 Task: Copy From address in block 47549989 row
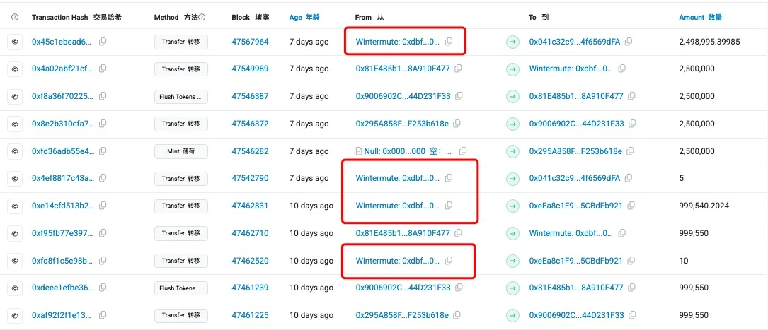pyautogui.click(x=458, y=69)
